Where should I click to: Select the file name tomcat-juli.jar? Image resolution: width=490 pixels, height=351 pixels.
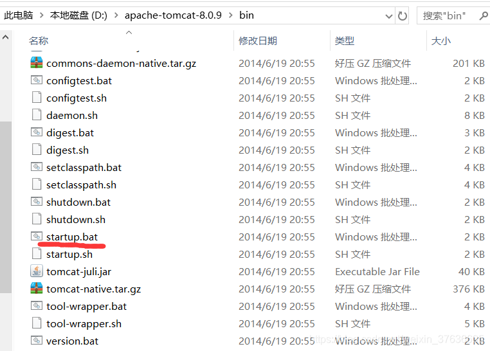click(78, 272)
